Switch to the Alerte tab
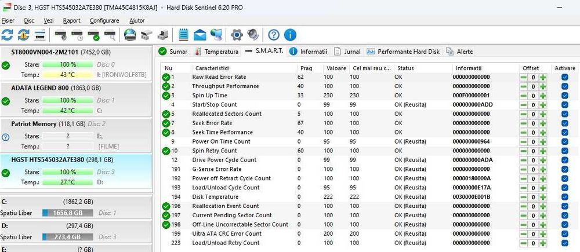This screenshot has width=580, height=252. click(460, 52)
